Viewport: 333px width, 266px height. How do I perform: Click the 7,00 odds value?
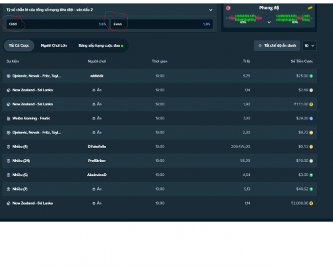246,119
